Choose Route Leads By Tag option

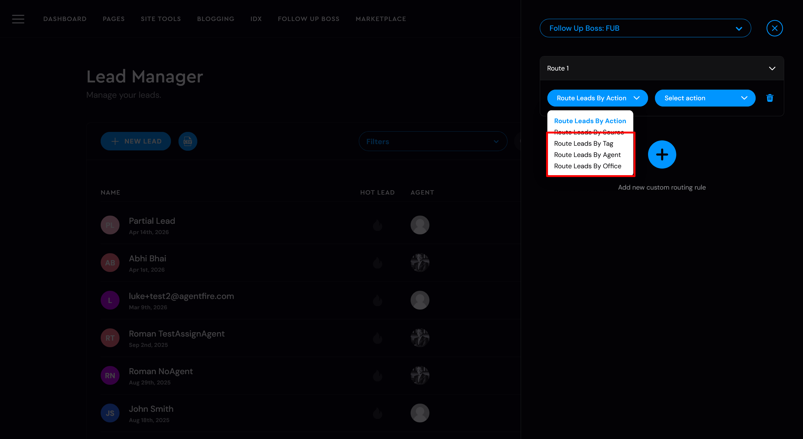(583, 144)
